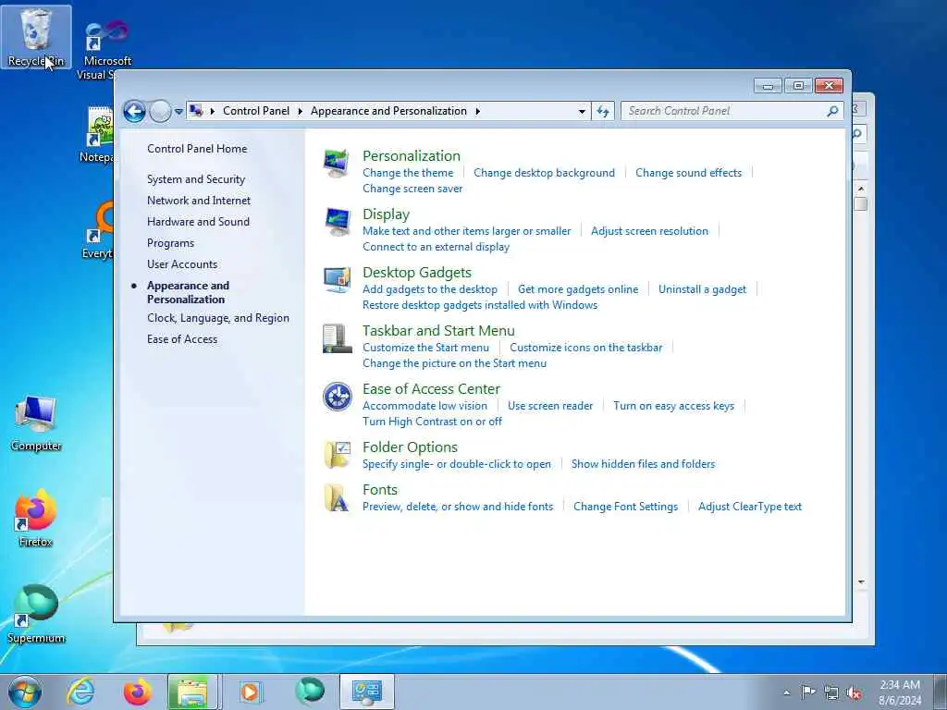Expand the address bar history dropdown

pyautogui.click(x=582, y=111)
